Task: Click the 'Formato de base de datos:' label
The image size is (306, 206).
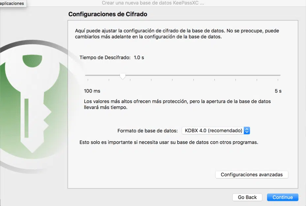Action: (x=147, y=131)
